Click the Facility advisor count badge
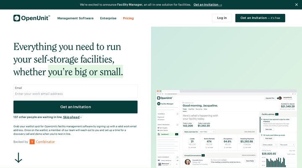The image size is (302, 168). tap(277, 114)
